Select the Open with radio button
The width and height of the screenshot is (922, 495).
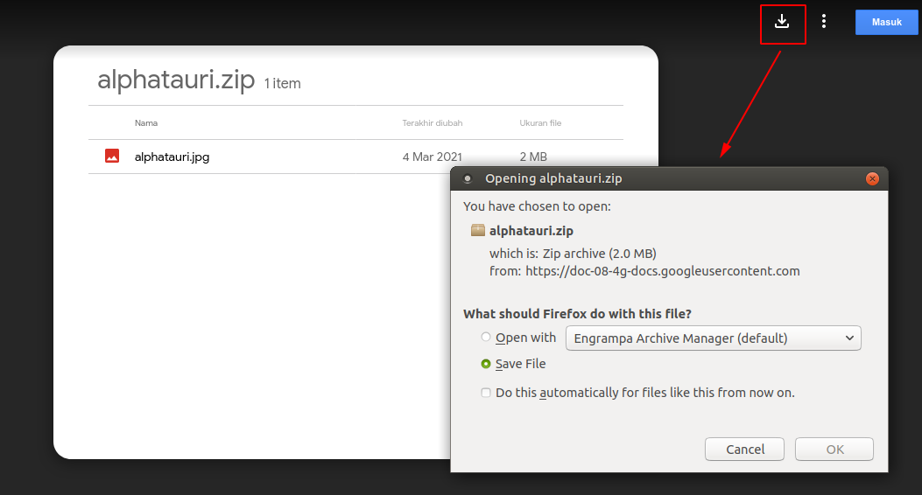(486, 338)
